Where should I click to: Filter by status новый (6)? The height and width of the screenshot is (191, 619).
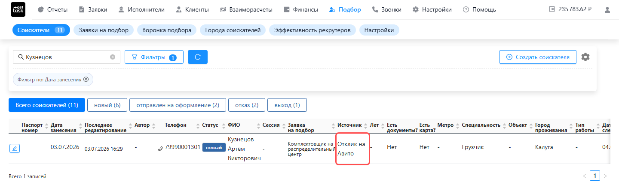coord(107,105)
